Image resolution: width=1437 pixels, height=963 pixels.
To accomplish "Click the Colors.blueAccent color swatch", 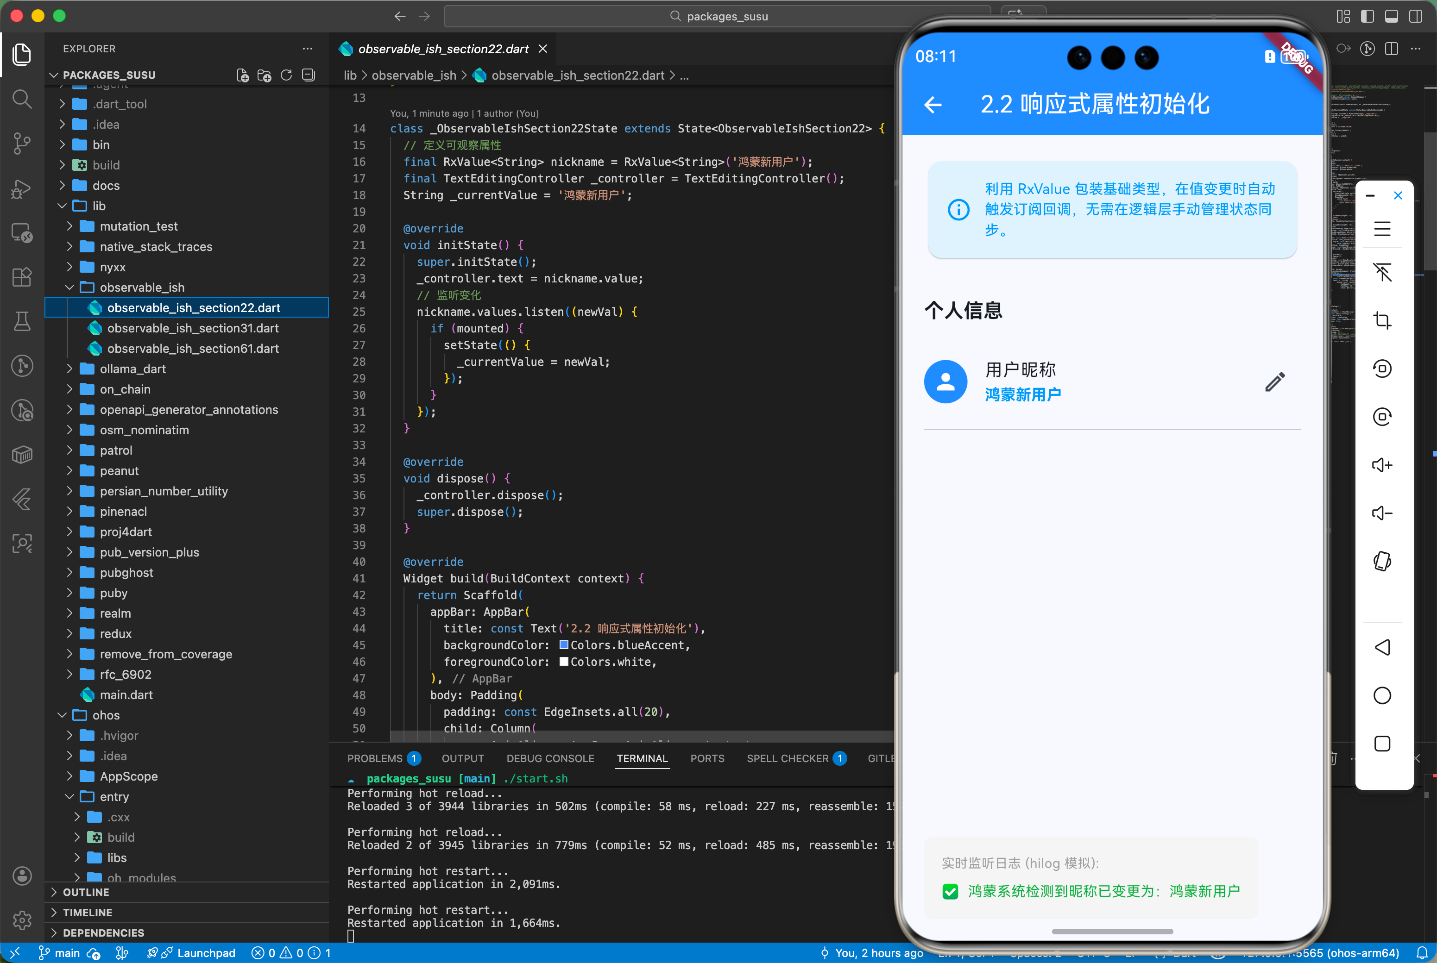I will tap(563, 645).
